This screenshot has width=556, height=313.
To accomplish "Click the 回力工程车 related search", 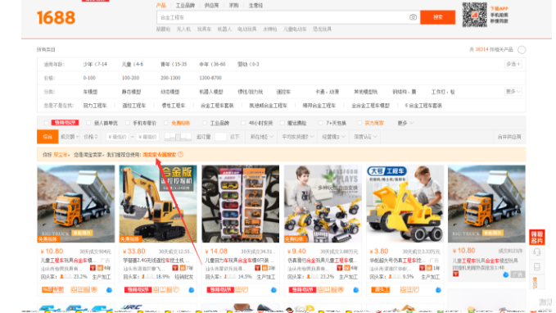I will pyautogui.click(x=95, y=106).
